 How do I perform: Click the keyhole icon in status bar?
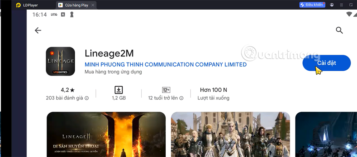pos(72,15)
